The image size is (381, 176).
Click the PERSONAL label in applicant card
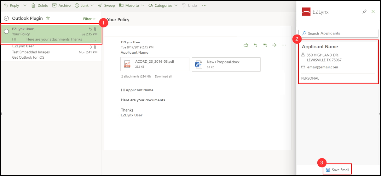310,78
